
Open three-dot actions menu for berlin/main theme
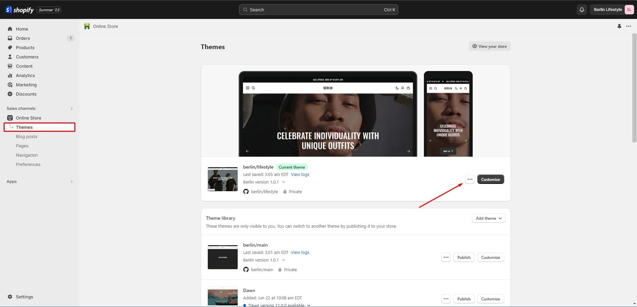click(446, 257)
